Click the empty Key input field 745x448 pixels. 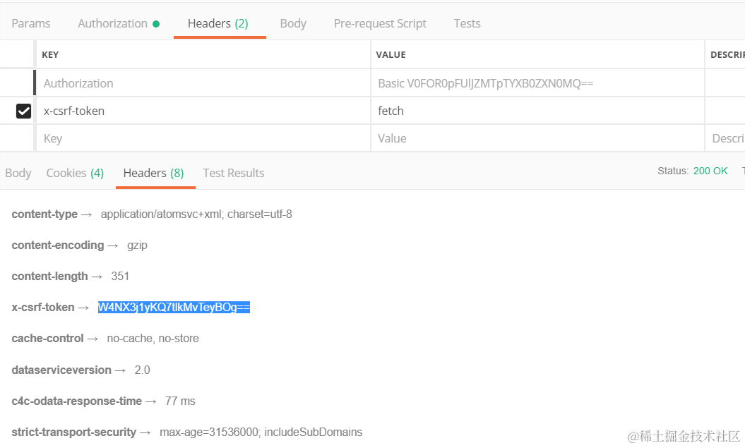(x=203, y=138)
